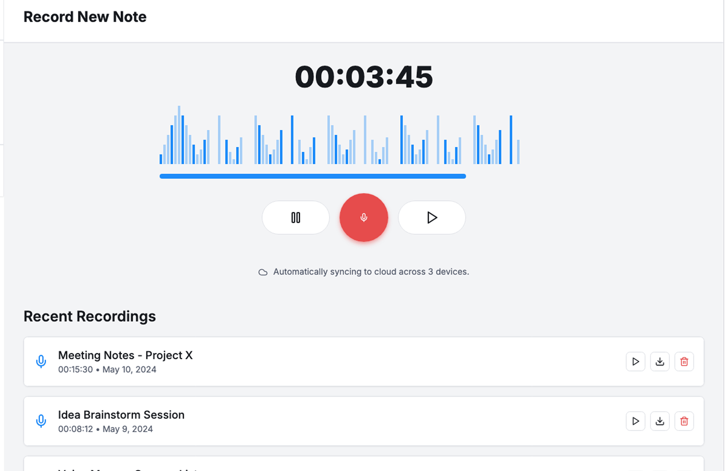
Task: Open Idea Brainstorm Session title
Action: [x=121, y=415]
